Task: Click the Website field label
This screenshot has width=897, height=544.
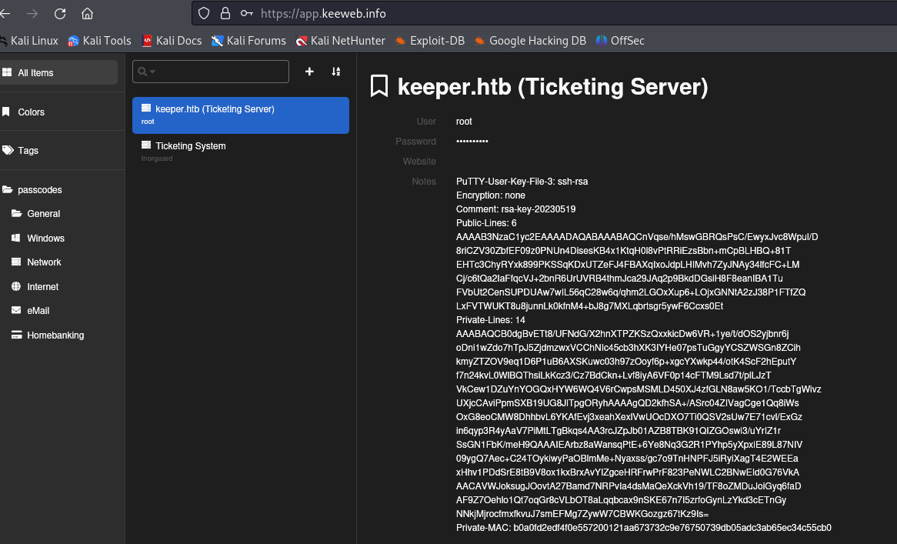Action: click(419, 162)
